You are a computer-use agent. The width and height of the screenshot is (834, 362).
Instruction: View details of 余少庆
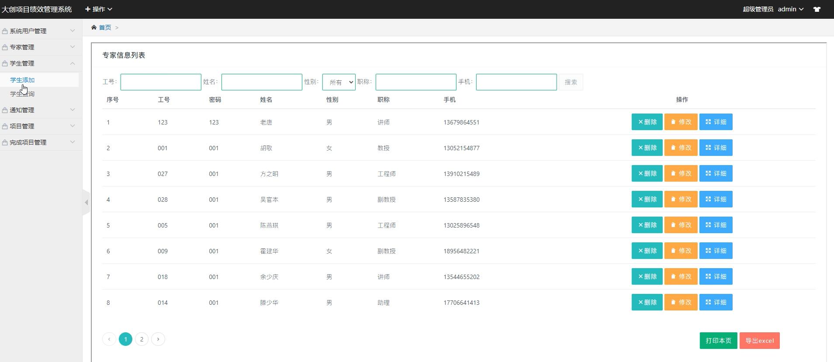(716, 276)
